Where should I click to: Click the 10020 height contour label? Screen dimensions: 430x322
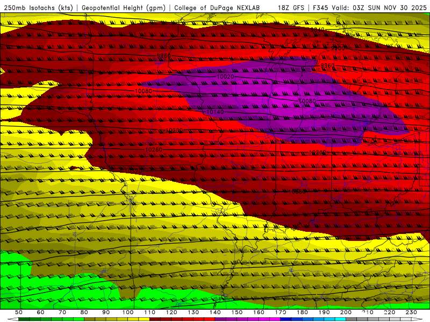[225, 77]
